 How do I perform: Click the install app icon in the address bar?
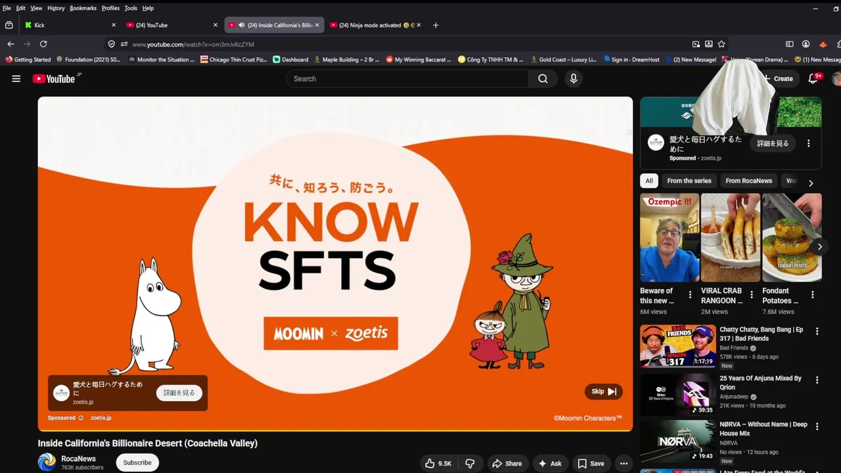click(709, 44)
